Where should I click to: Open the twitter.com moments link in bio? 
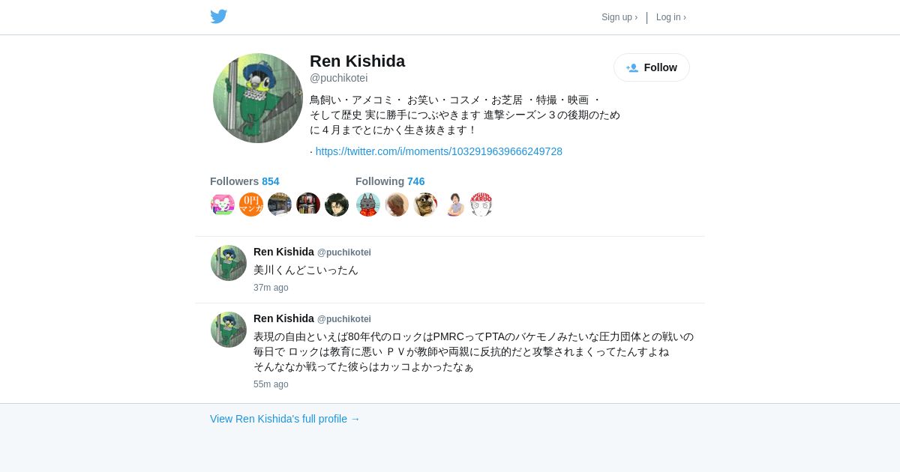[439, 151]
